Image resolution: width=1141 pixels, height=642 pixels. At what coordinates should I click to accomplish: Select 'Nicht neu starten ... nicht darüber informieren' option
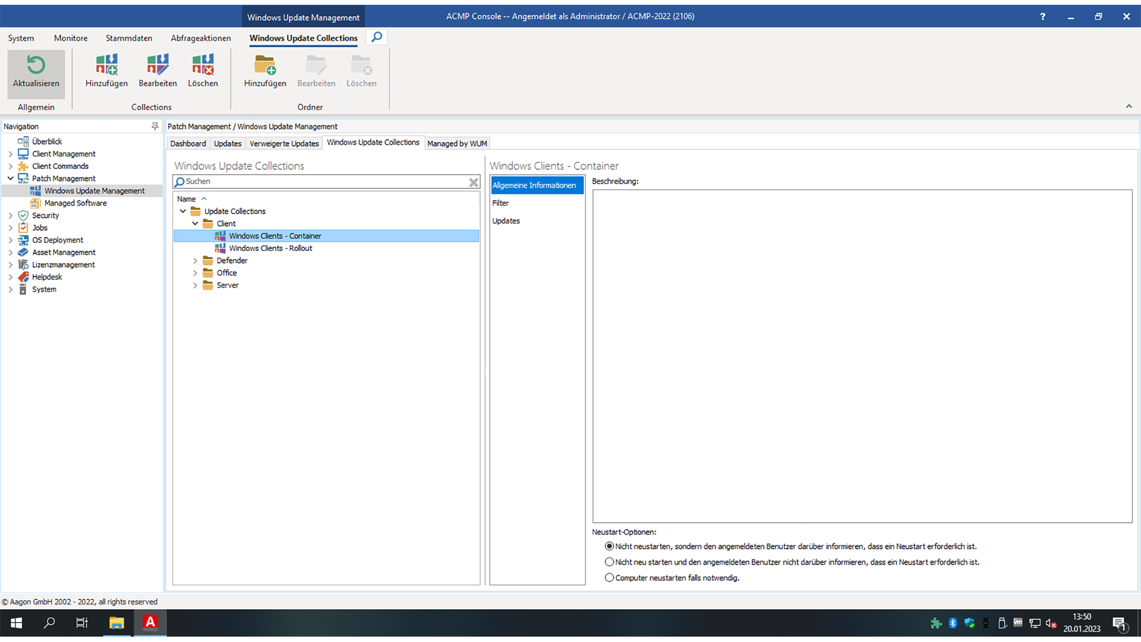(x=609, y=562)
